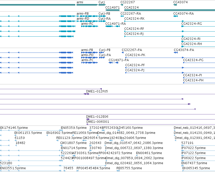Select the CycJ gene feature
The height and width of the screenshot is (172, 215).
coord(102,5)
